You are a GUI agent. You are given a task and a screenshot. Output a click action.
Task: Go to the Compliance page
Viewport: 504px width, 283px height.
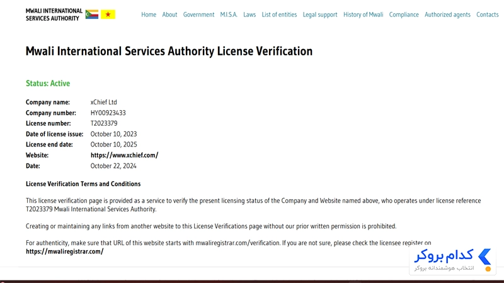click(x=404, y=14)
